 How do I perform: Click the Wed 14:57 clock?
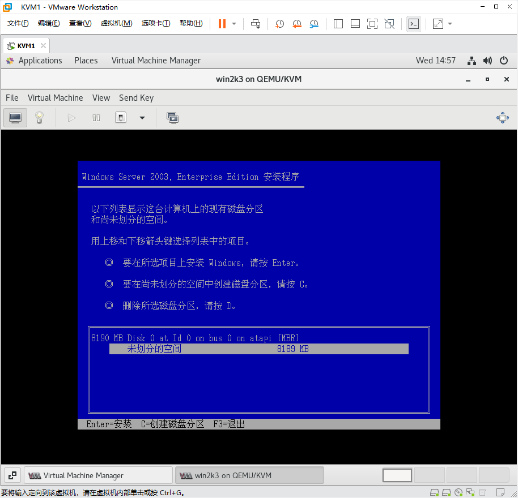(435, 61)
